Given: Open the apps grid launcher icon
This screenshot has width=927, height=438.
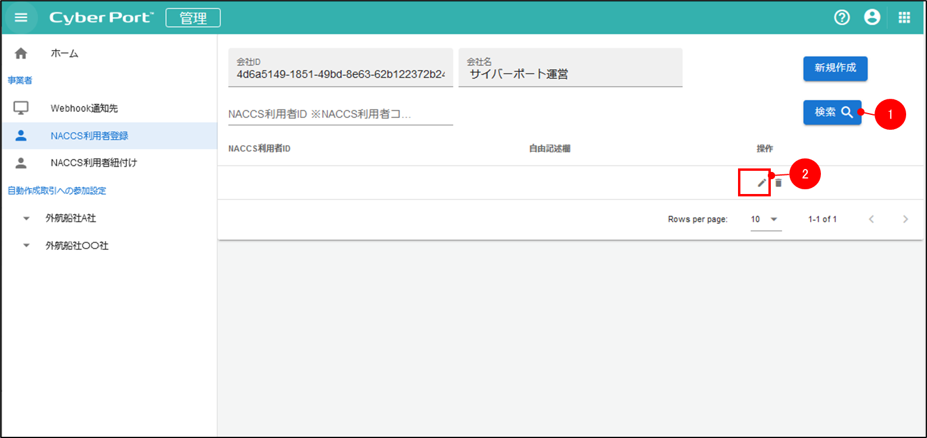Looking at the screenshot, I should [x=904, y=18].
